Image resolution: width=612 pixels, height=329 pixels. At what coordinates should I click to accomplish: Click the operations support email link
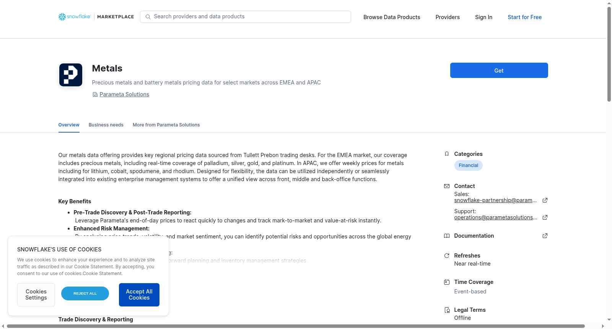pos(496,217)
